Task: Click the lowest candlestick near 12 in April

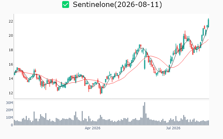Action: tap(100, 90)
